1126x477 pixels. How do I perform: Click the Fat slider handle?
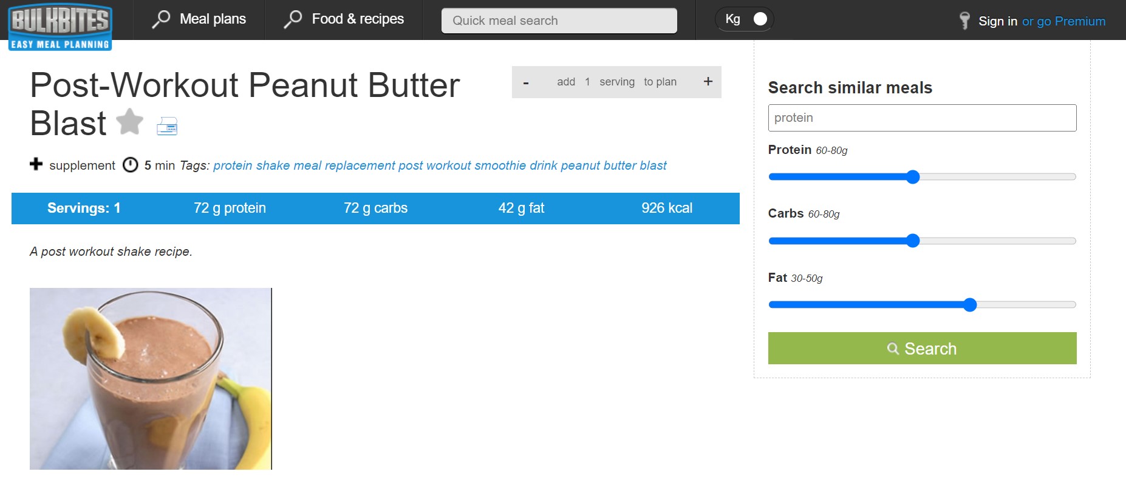(970, 305)
